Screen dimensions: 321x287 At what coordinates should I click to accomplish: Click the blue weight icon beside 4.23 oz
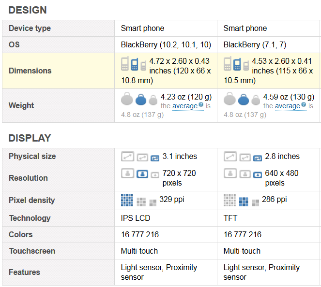[x=141, y=100]
